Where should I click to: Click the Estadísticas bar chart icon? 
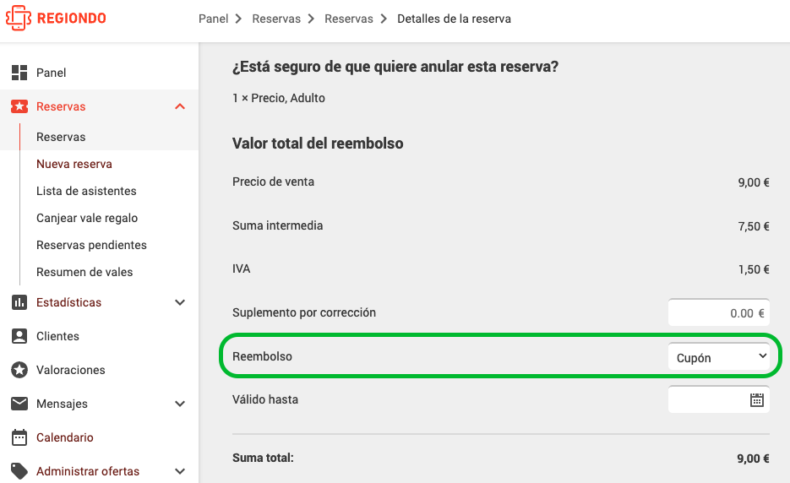coord(19,302)
